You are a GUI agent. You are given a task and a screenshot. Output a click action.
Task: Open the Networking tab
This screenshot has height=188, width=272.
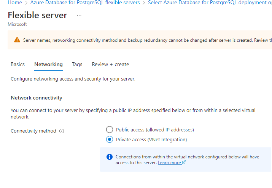click(48, 65)
